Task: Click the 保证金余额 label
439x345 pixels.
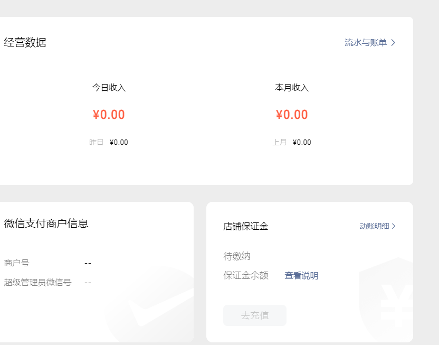Action: [245, 275]
